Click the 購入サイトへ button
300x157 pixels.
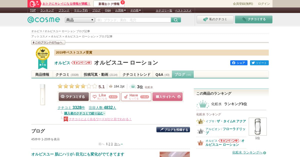click(167, 97)
